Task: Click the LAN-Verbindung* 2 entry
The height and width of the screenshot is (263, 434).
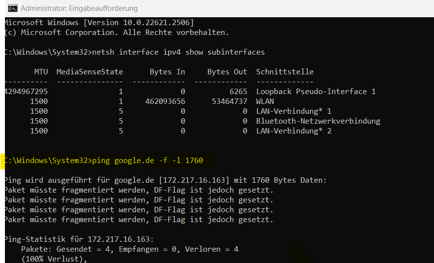Action: 294,131
